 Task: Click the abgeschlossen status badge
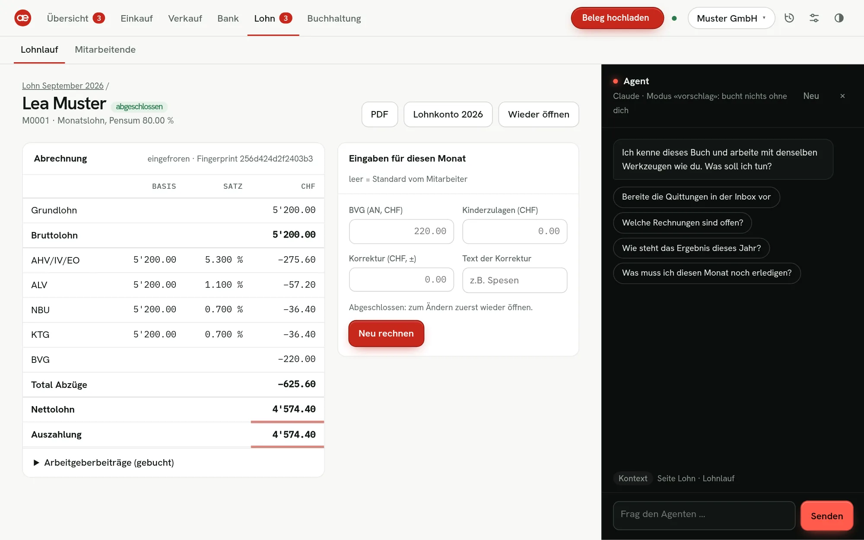click(139, 107)
